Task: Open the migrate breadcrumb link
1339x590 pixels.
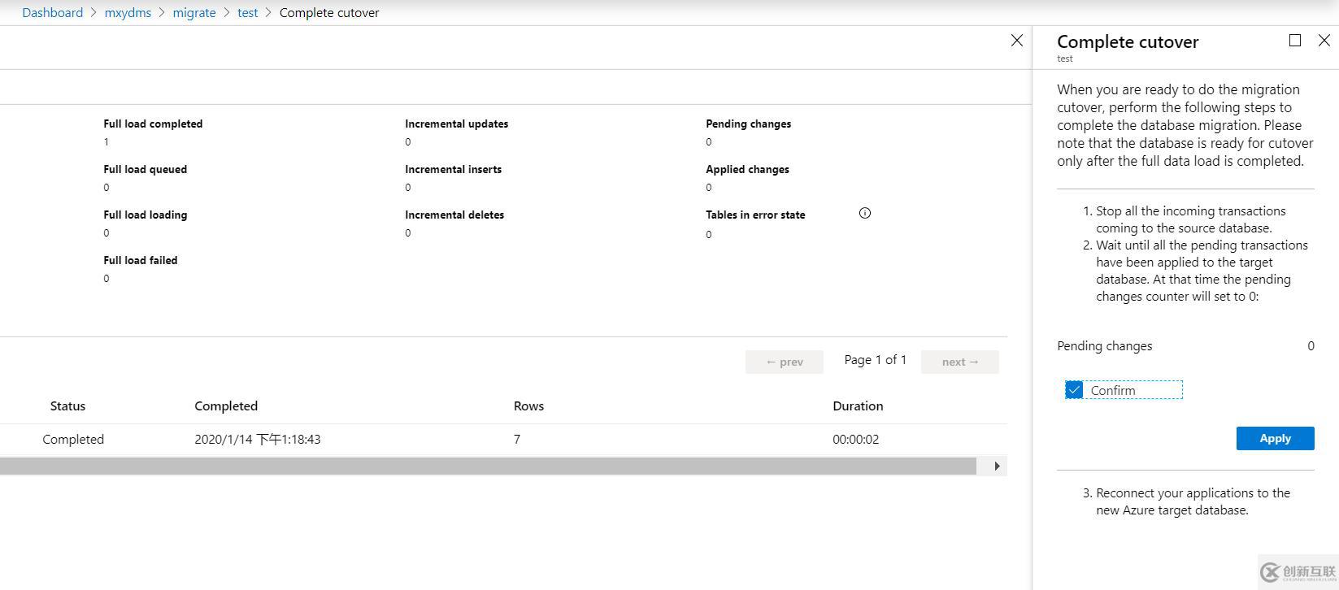Action: tap(194, 12)
